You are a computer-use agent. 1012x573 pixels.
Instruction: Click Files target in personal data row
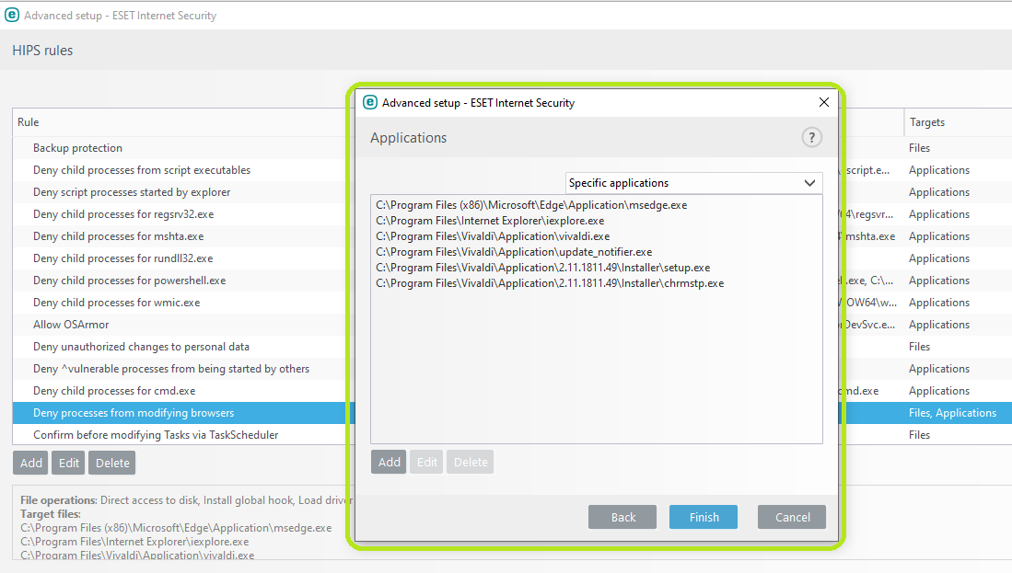pyautogui.click(x=919, y=347)
